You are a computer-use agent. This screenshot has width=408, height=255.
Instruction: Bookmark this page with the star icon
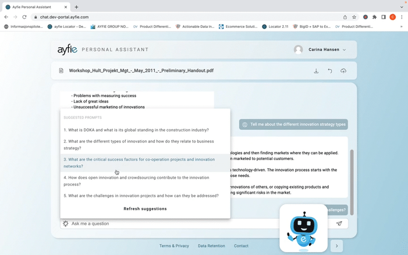(354, 17)
